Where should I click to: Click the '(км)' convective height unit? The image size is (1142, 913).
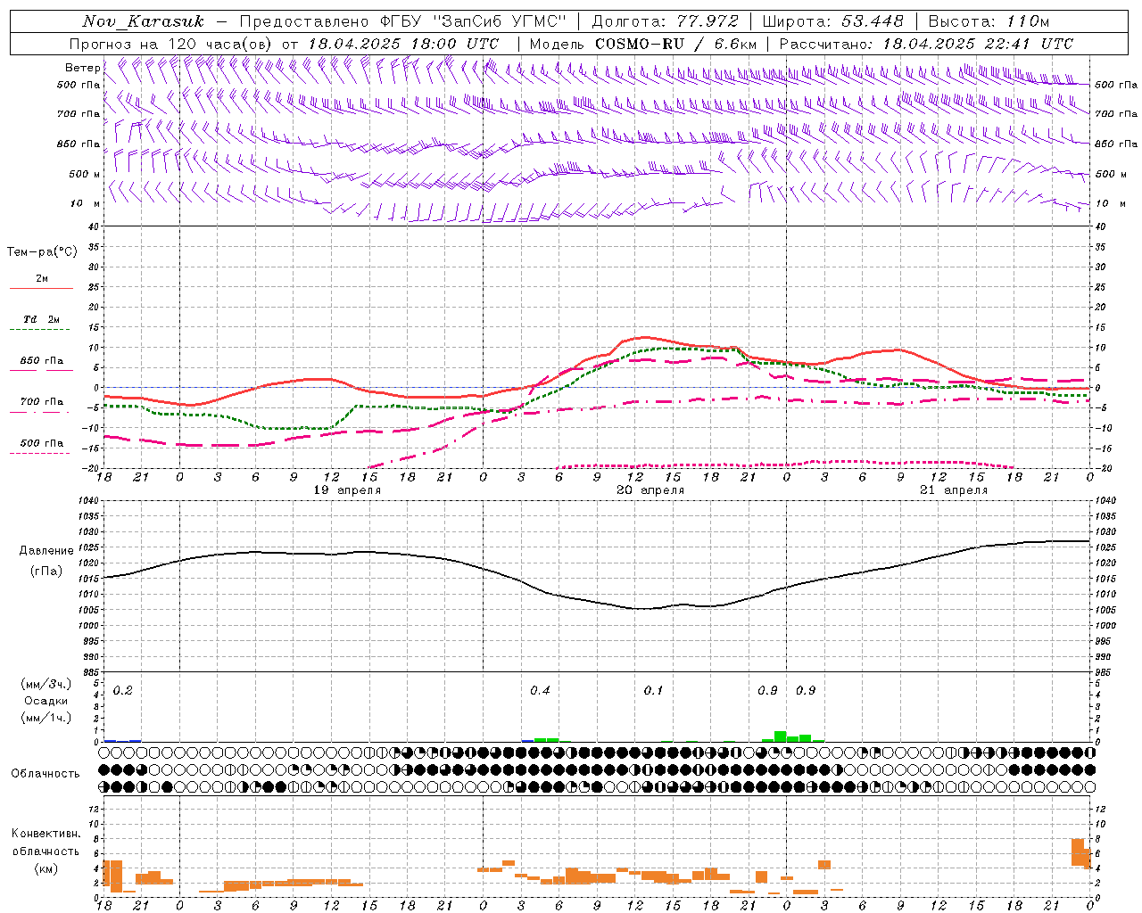tap(46, 868)
